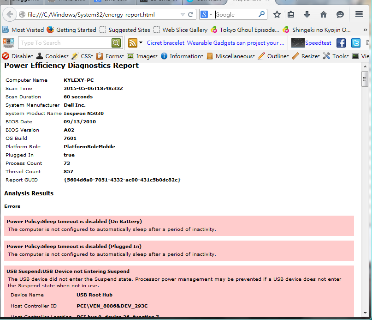Image resolution: width=372 pixels, height=320 pixels.
Task: Click Inspiron N5030 product name value
Action: coord(83,114)
